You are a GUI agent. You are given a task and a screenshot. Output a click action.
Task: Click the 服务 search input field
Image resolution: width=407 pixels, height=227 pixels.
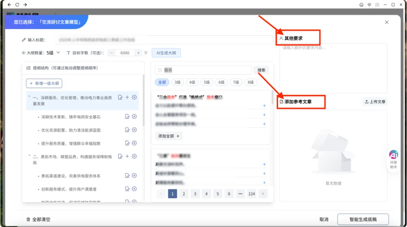pyautogui.click(x=203, y=70)
